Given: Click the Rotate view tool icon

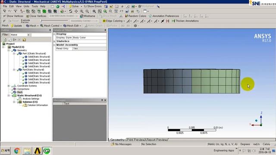Looking at the screenshot, I should [x=71, y=11].
